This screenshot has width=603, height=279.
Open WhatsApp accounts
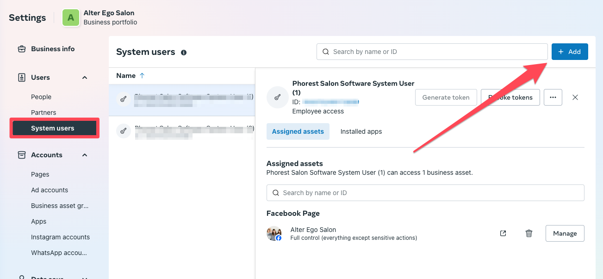click(x=59, y=253)
